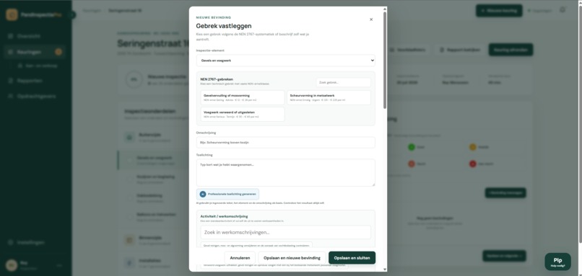This screenshot has width=582, height=276.
Task: Choose the Gevel reinigen work description suggestion
Action: tap(256, 245)
